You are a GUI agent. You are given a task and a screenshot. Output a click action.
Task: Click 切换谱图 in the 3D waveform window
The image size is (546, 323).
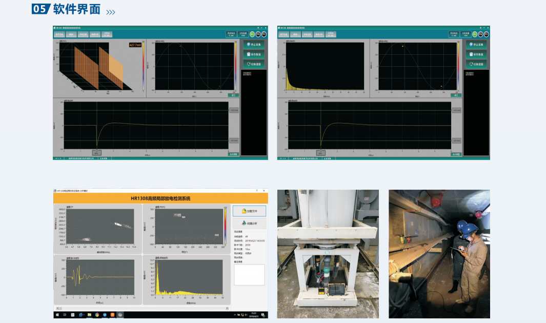pyautogui.click(x=254, y=64)
